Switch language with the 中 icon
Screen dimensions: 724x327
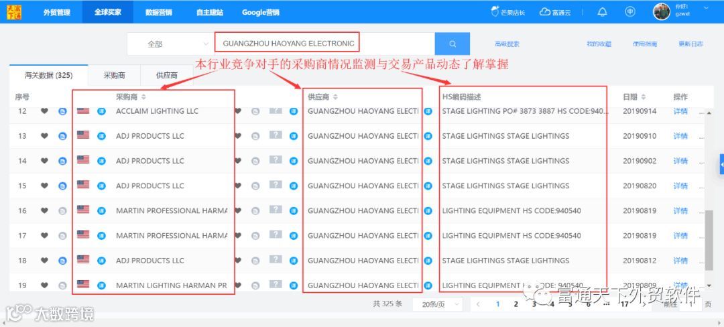coord(629,12)
